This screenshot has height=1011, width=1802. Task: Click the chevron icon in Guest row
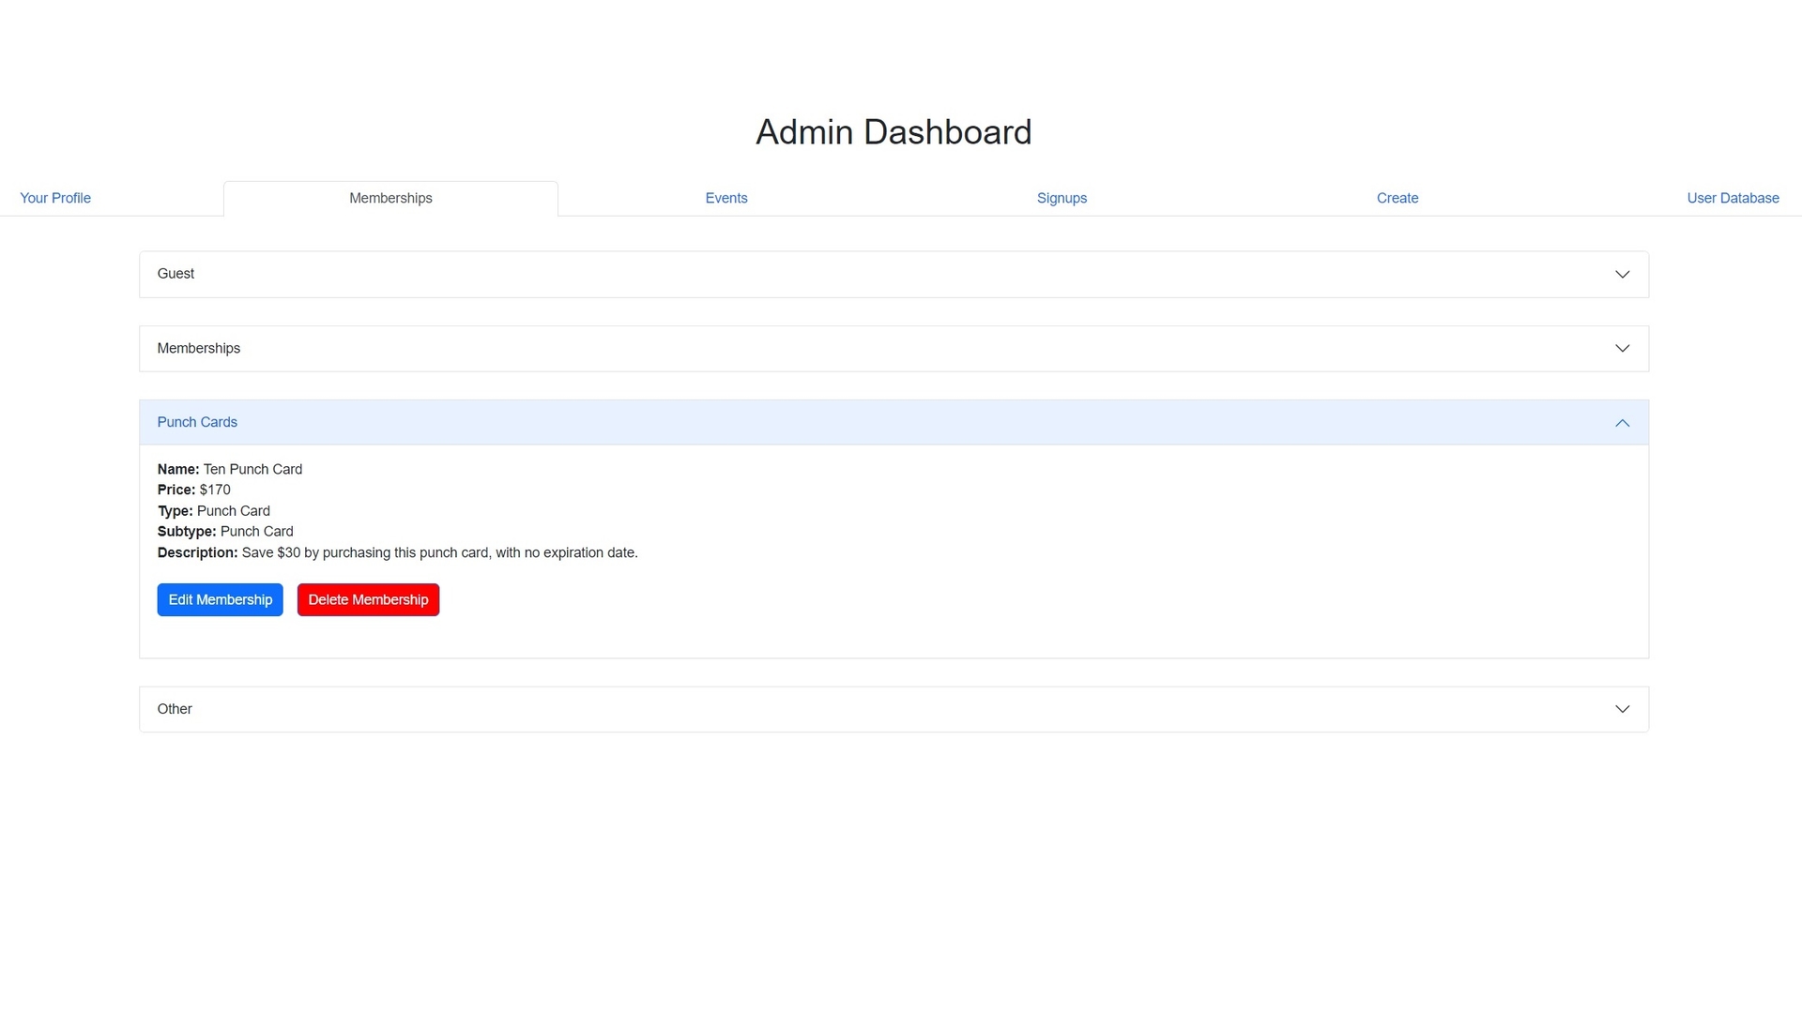point(1622,274)
